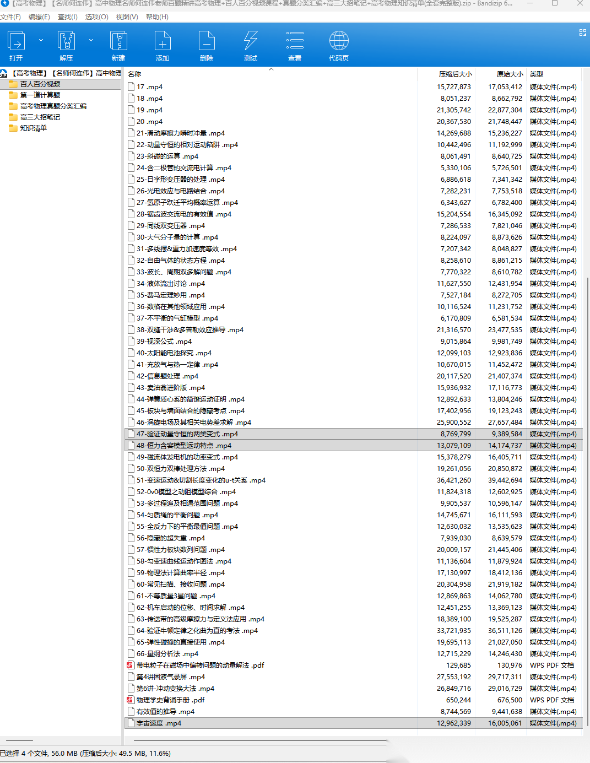Click the Add (添加) files icon
590x763 pixels.
[x=163, y=42]
